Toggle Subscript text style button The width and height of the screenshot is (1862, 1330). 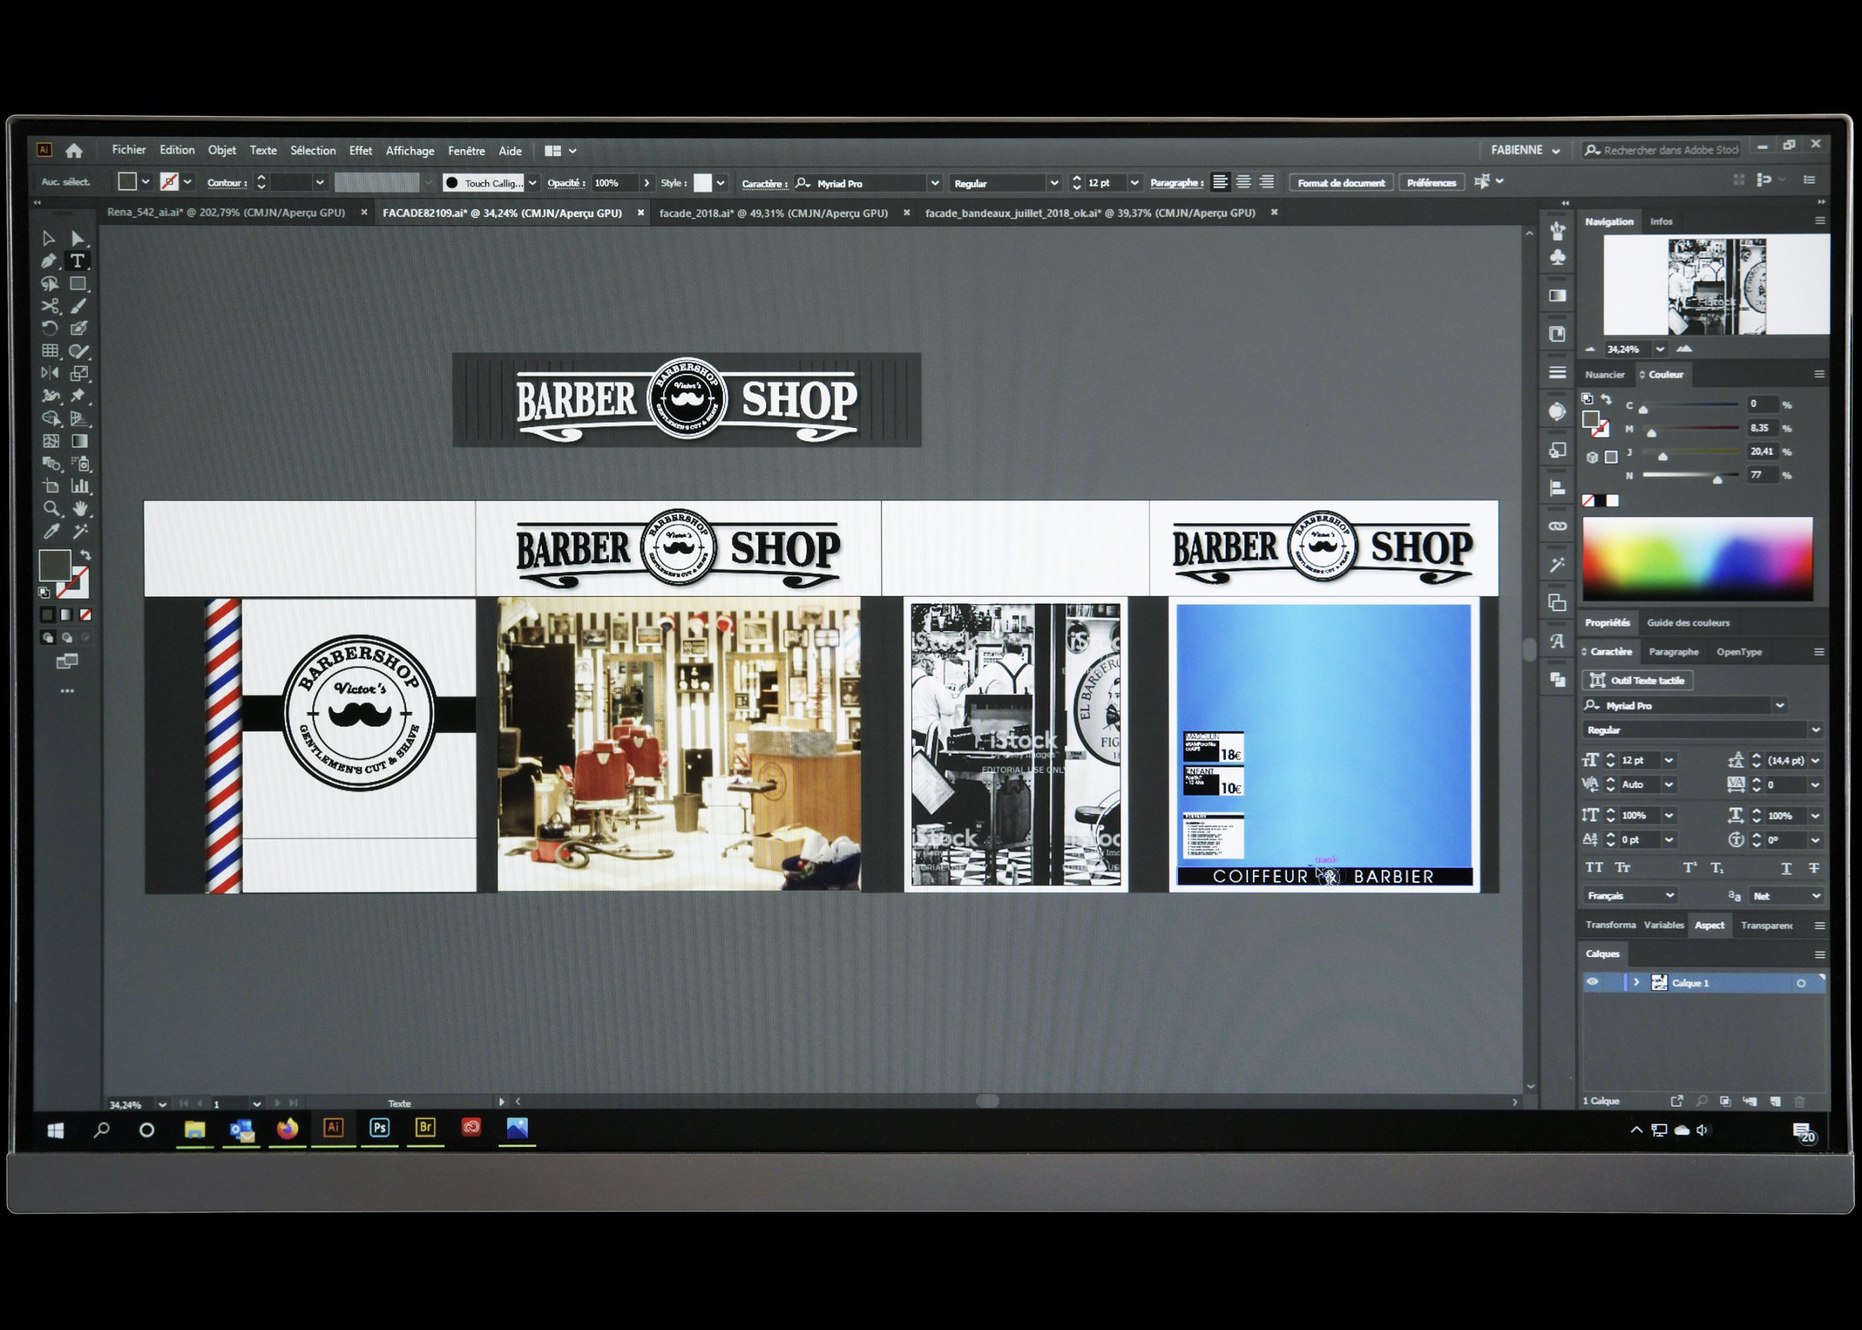[1717, 868]
